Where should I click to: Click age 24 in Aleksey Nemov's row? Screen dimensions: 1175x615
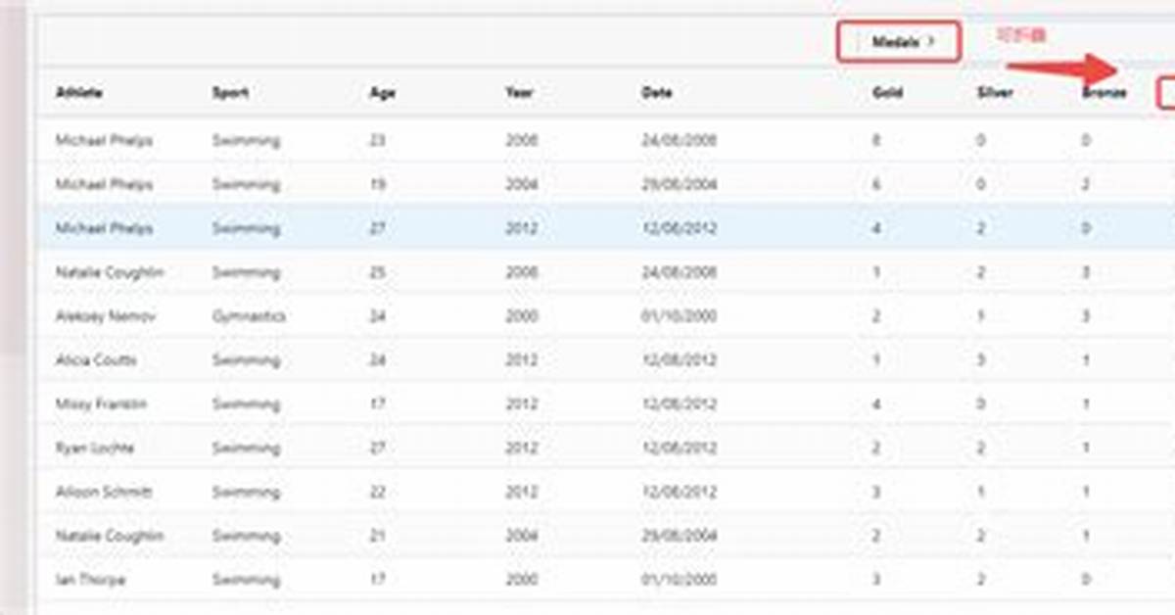point(377,316)
